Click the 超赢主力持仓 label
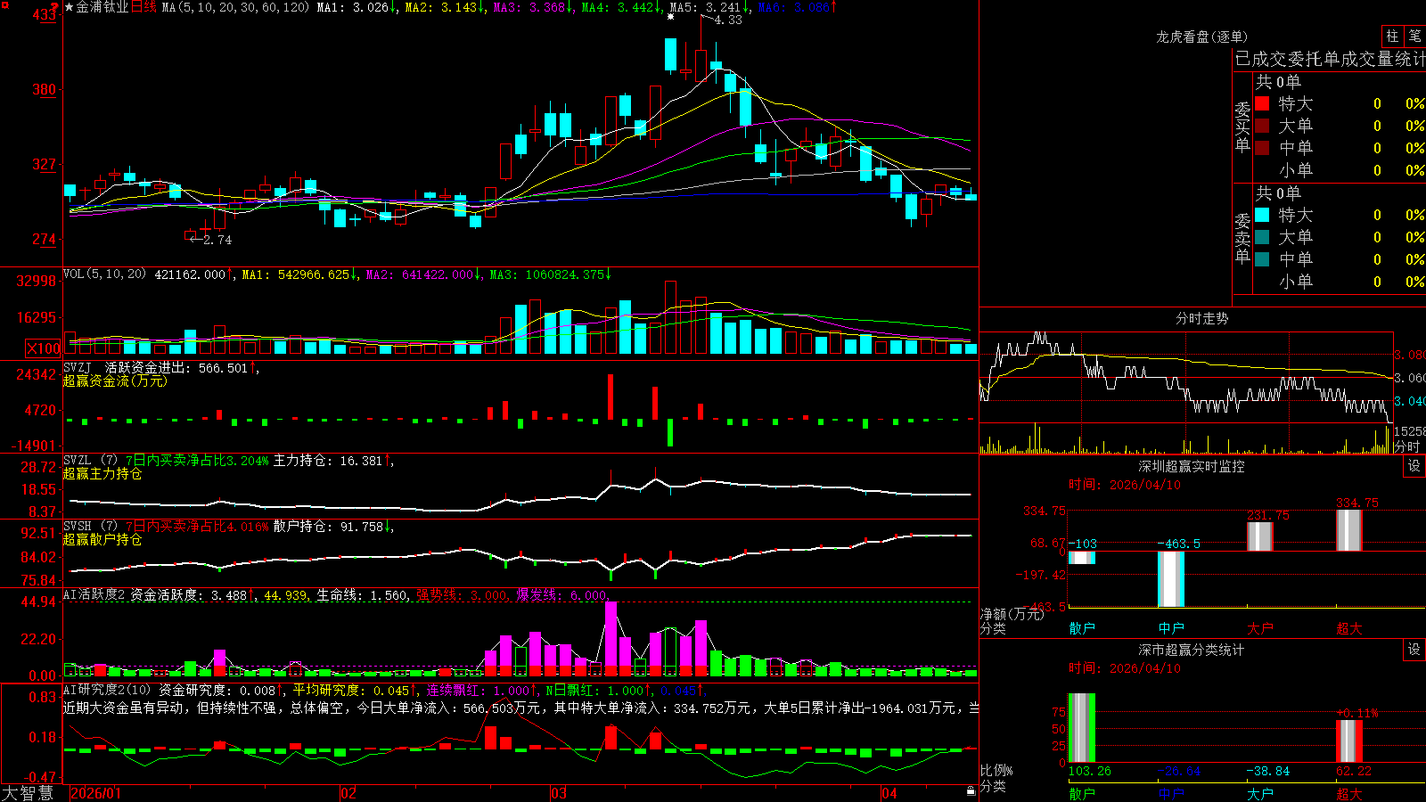The width and height of the screenshot is (1426, 802). click(x=102, y=474)
